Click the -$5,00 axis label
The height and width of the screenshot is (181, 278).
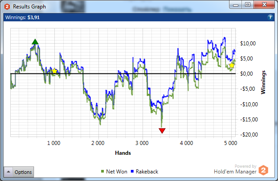pos(248,89)
